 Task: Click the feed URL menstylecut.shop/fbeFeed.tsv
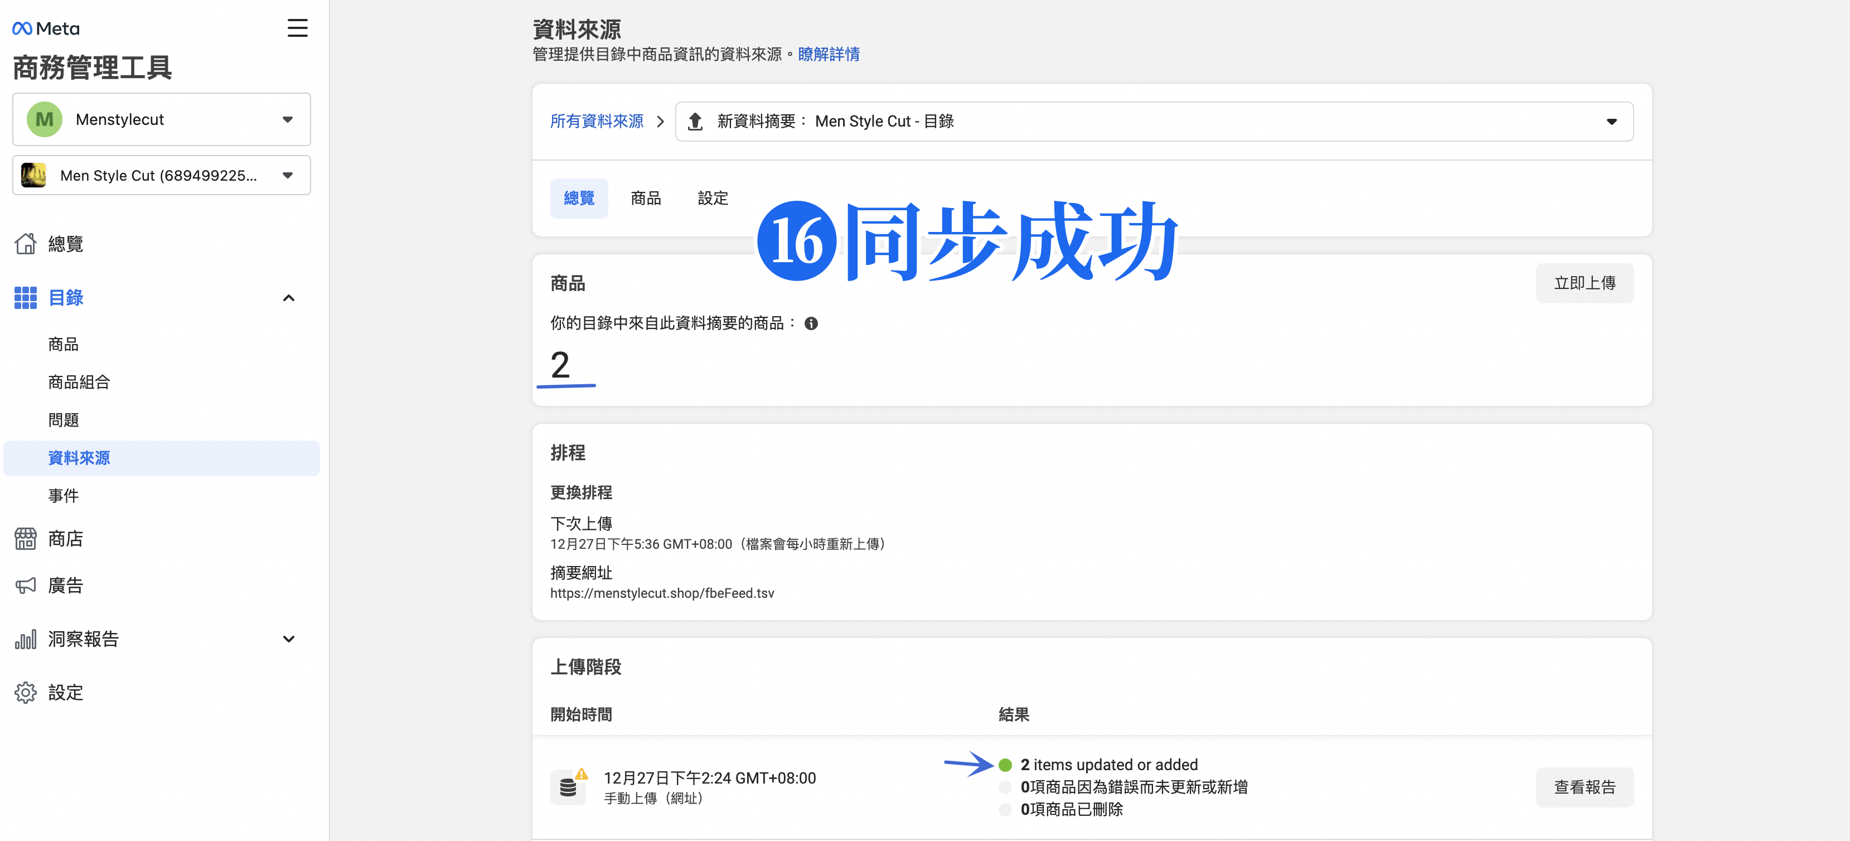click(x=662, y=593)
